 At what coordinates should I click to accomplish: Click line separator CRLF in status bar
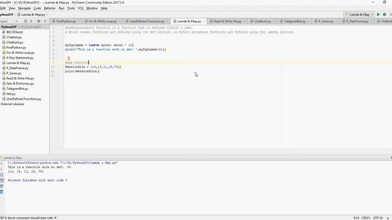366,218
